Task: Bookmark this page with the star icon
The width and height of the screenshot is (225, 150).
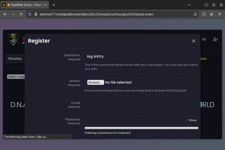Action: point(195,14)
